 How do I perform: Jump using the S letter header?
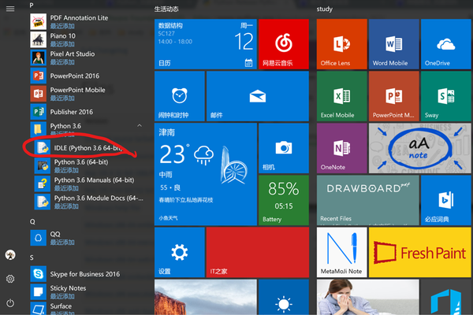(32, 258)
